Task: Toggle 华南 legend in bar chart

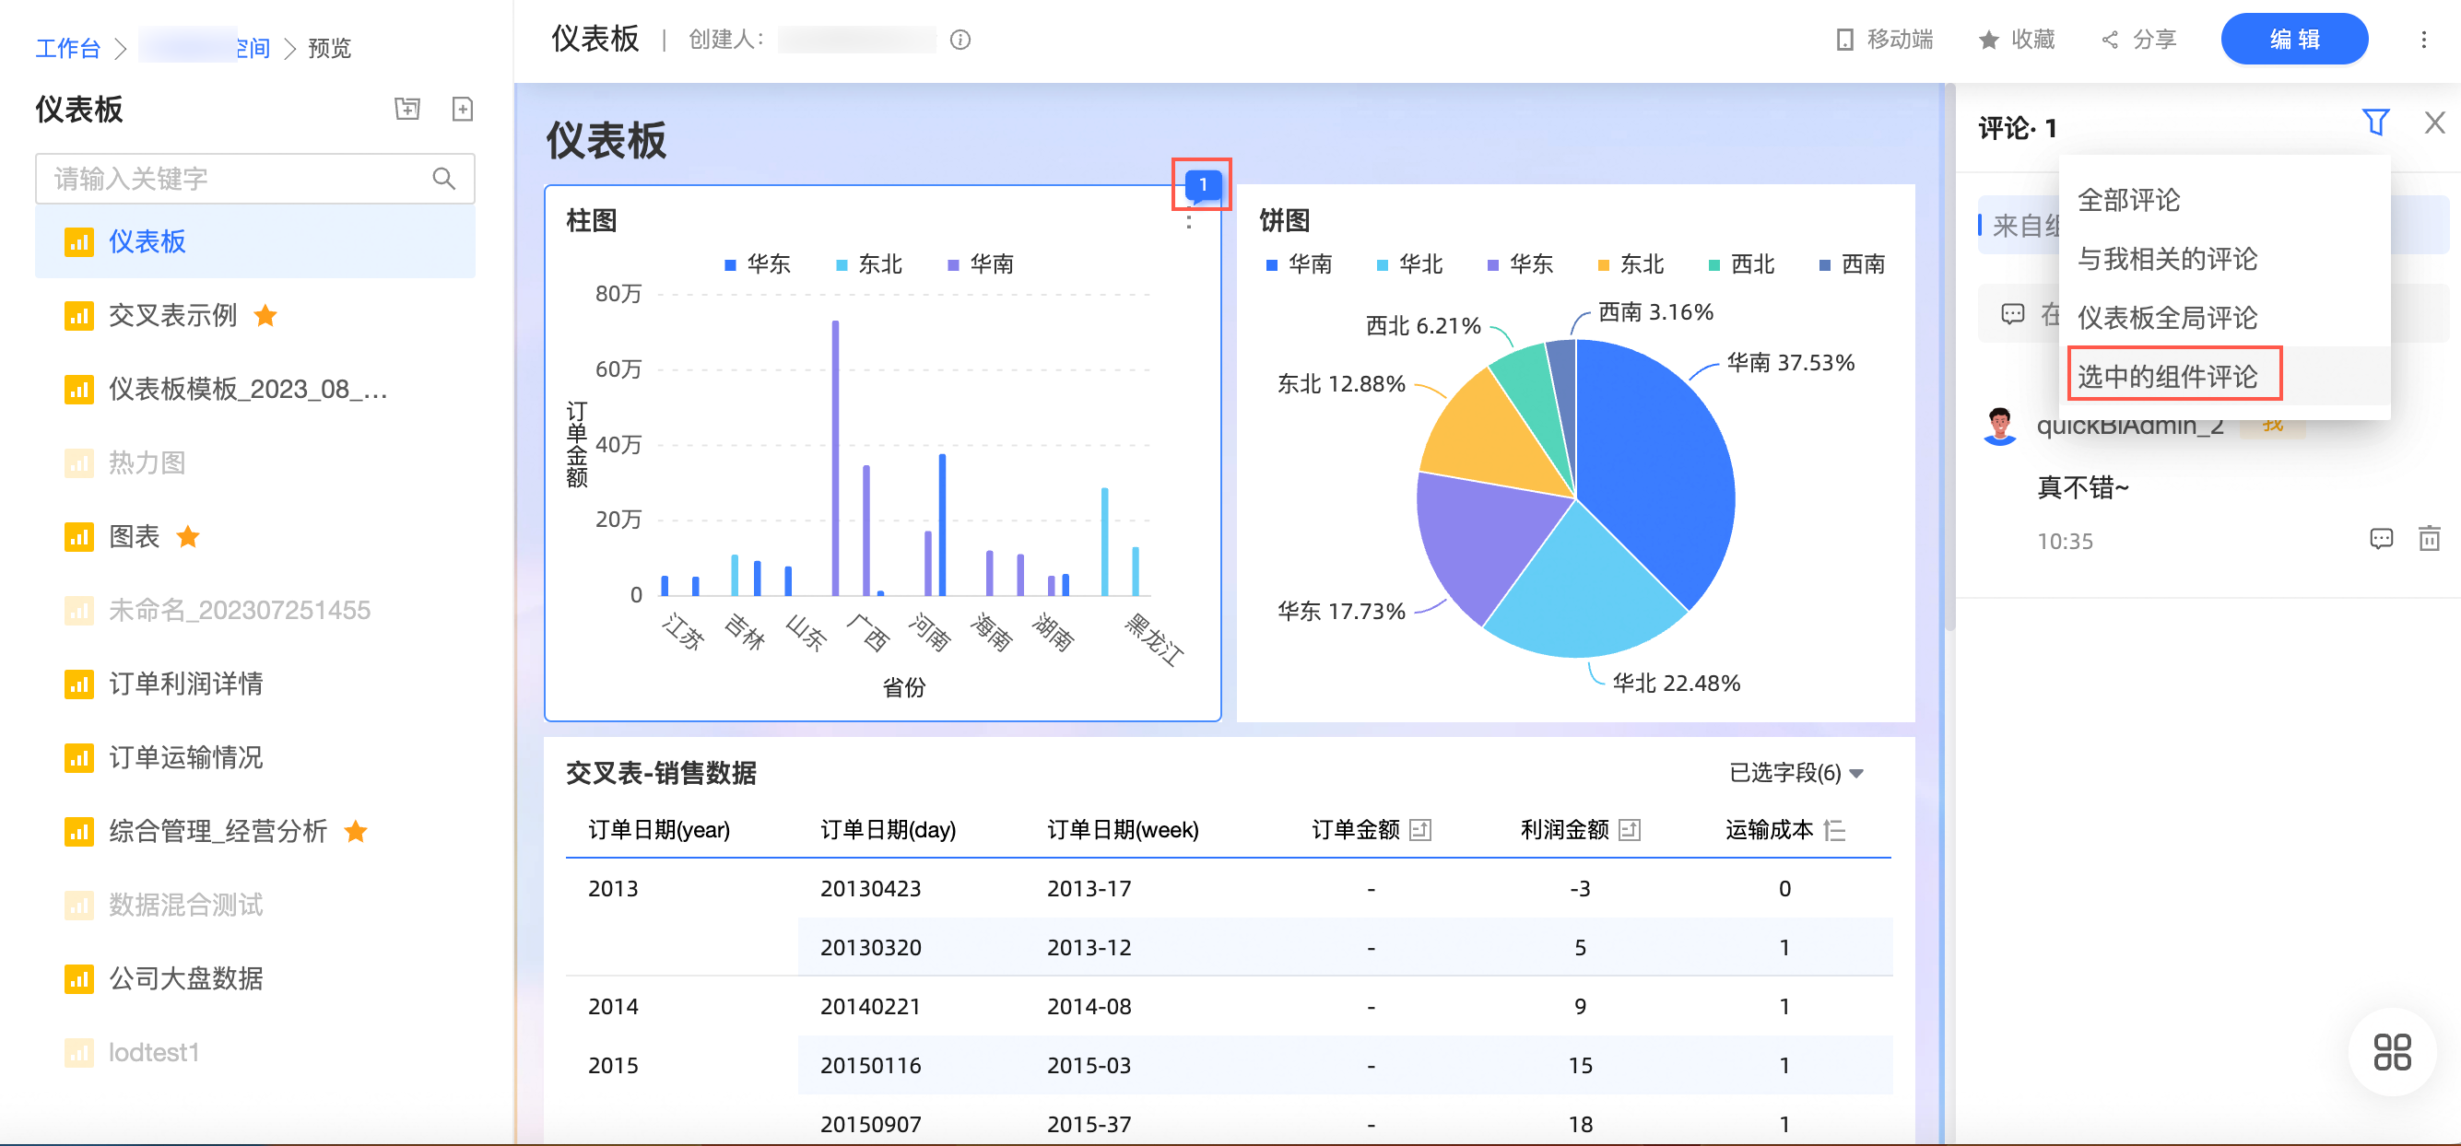Action: click(x=980, y=263)
